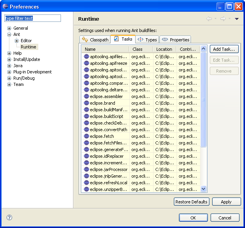The height and width of the screenshot is (228, 245).
Task: Expand the Help tree node
Action: [9, 53]
